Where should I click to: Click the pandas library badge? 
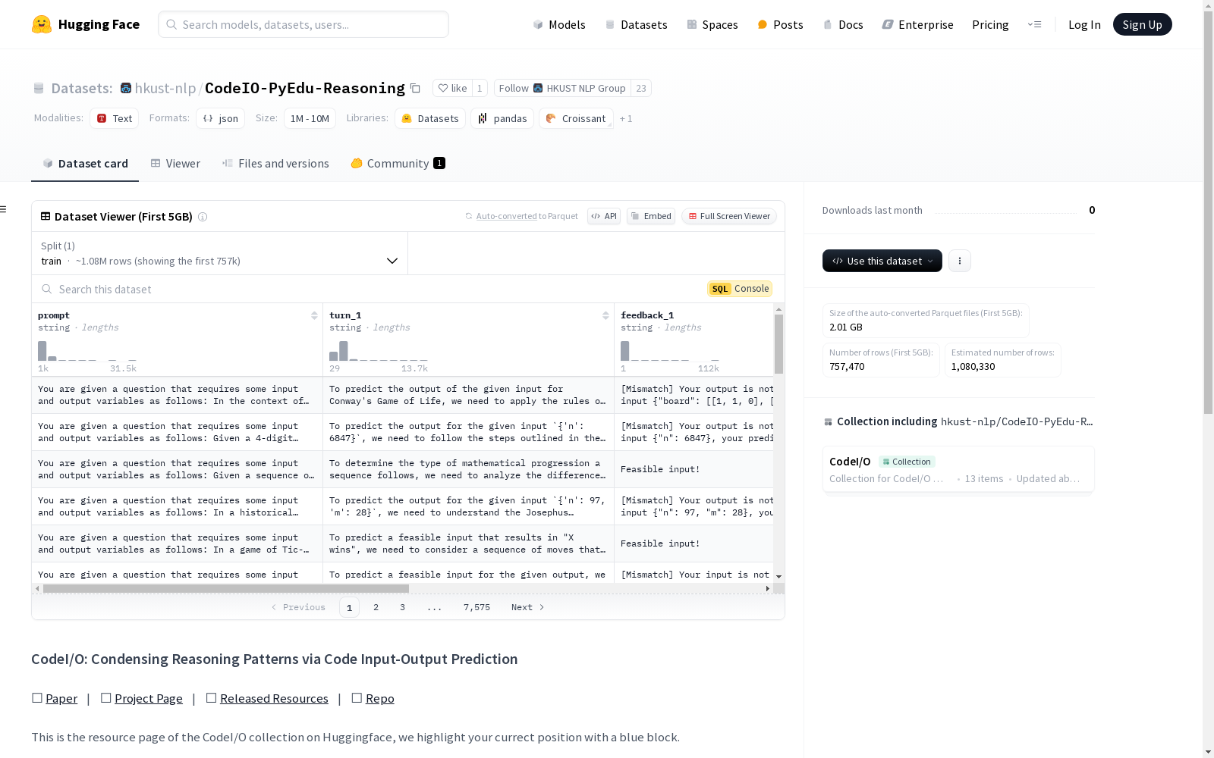(x=502, y=118)
